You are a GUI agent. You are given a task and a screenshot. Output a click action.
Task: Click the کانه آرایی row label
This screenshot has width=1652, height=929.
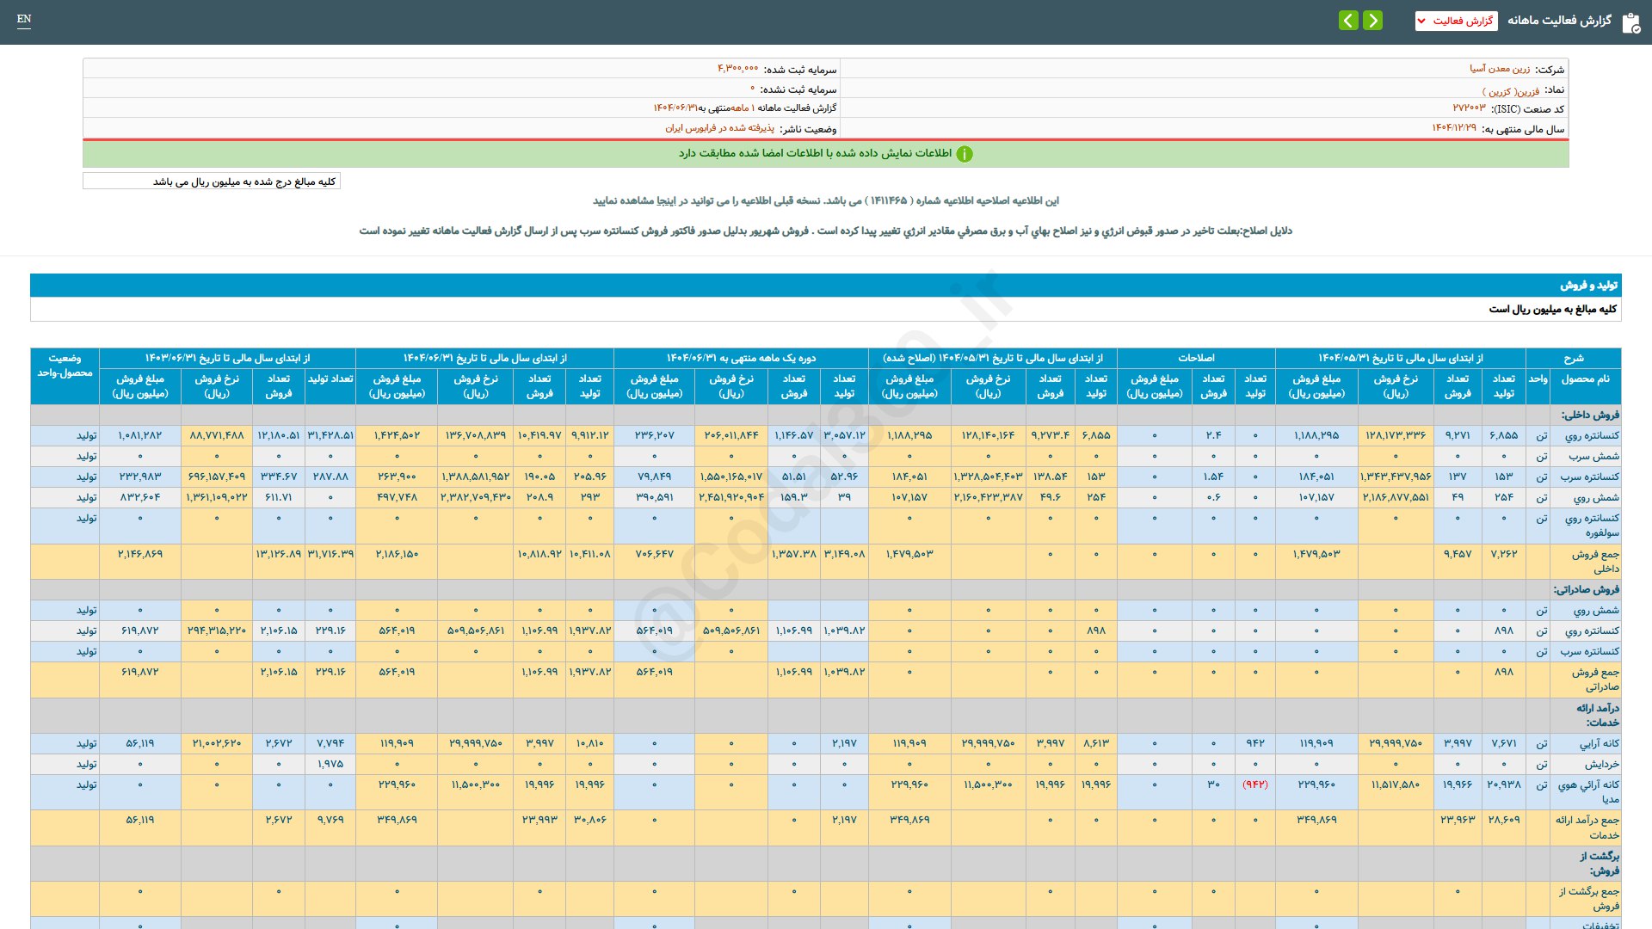click(1599, 743)
